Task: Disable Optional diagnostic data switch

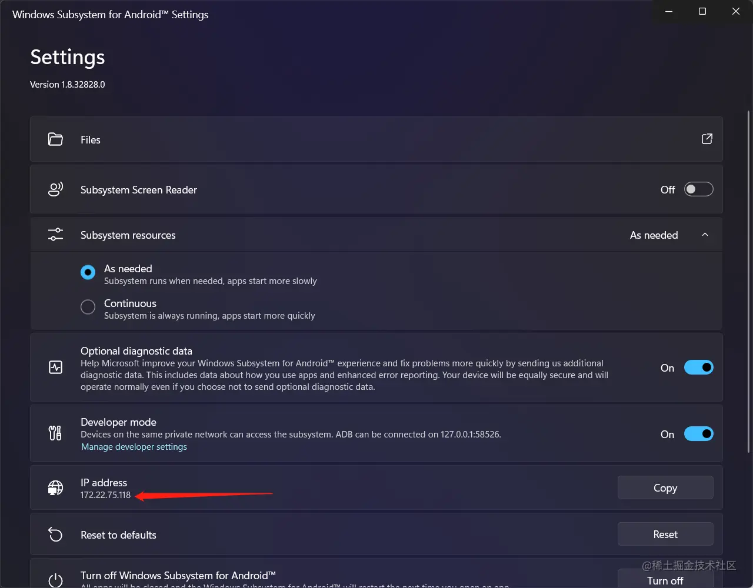Action: [x=698, y=367]
